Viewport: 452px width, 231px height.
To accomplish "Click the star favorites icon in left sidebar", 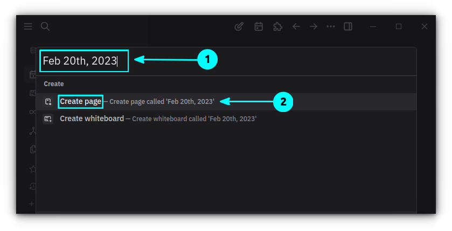I will 33,169.
